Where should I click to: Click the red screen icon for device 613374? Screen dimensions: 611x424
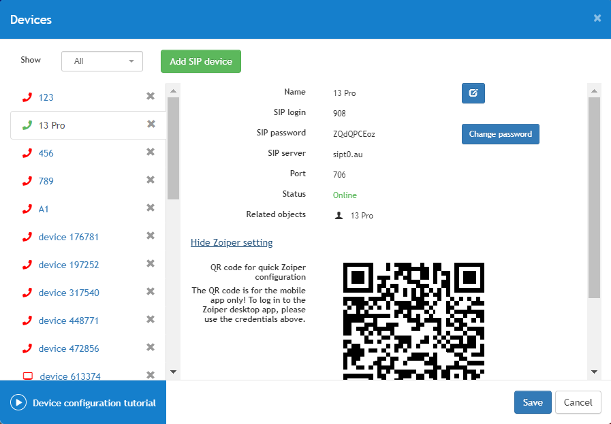click(28, 376)
